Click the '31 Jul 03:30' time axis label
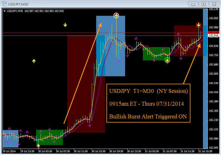The height and width of the screenshot is (155, 221). click(x=152, y=151)
